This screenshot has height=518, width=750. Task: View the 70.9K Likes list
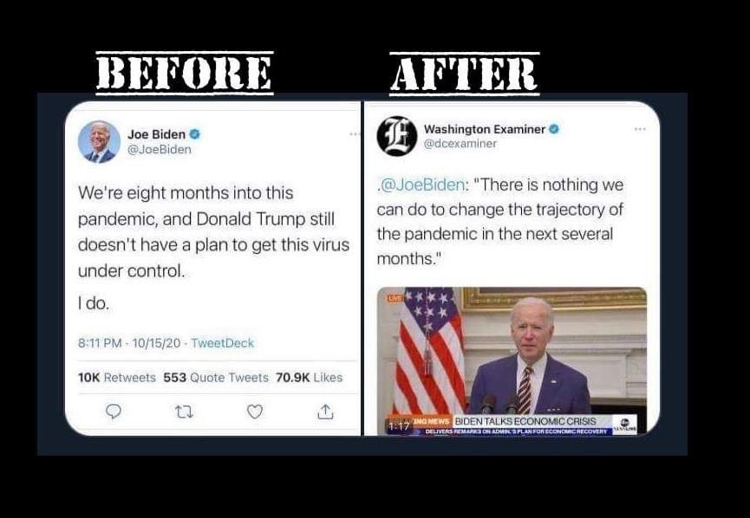tap(309, 378)
